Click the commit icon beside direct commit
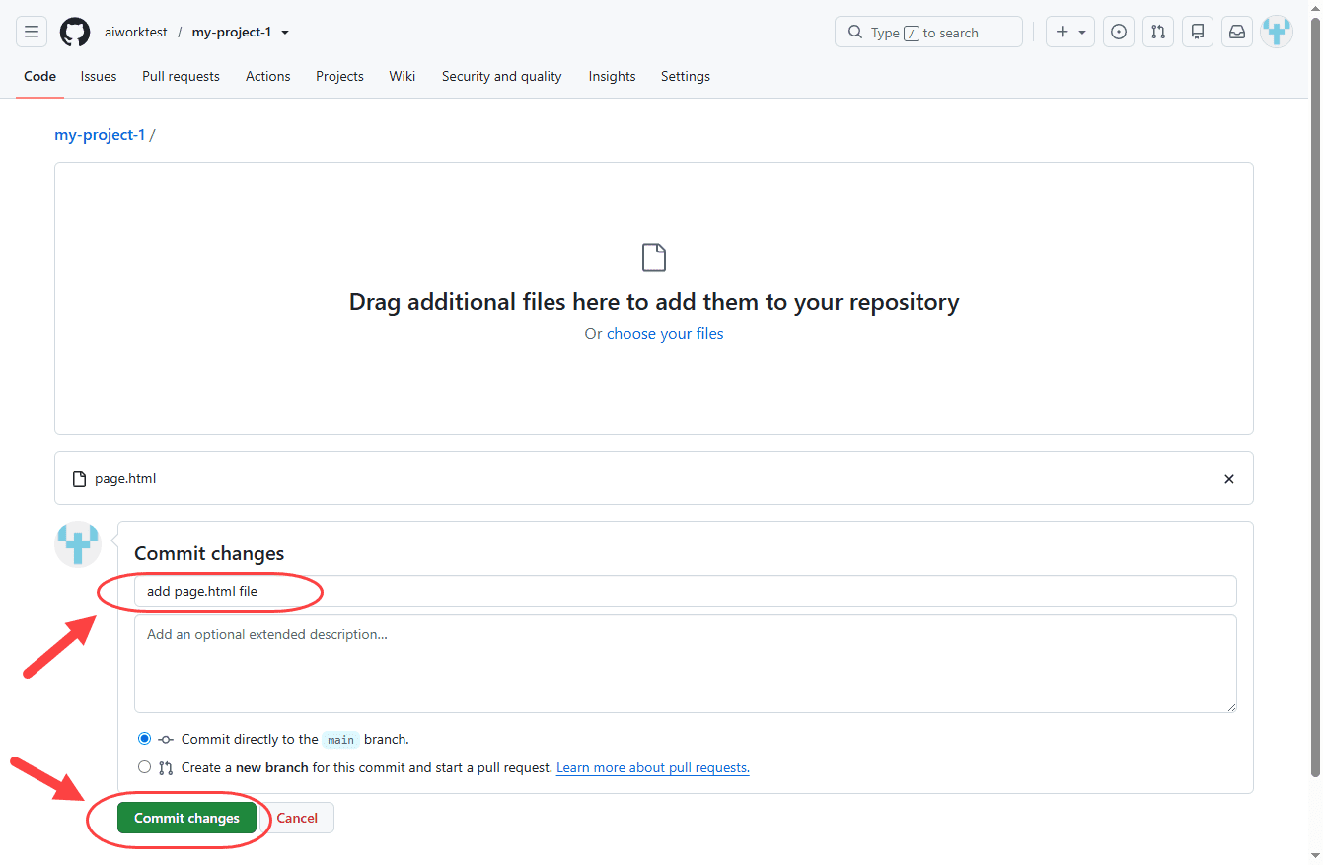 pyautogui.click(x=166, y=740)
